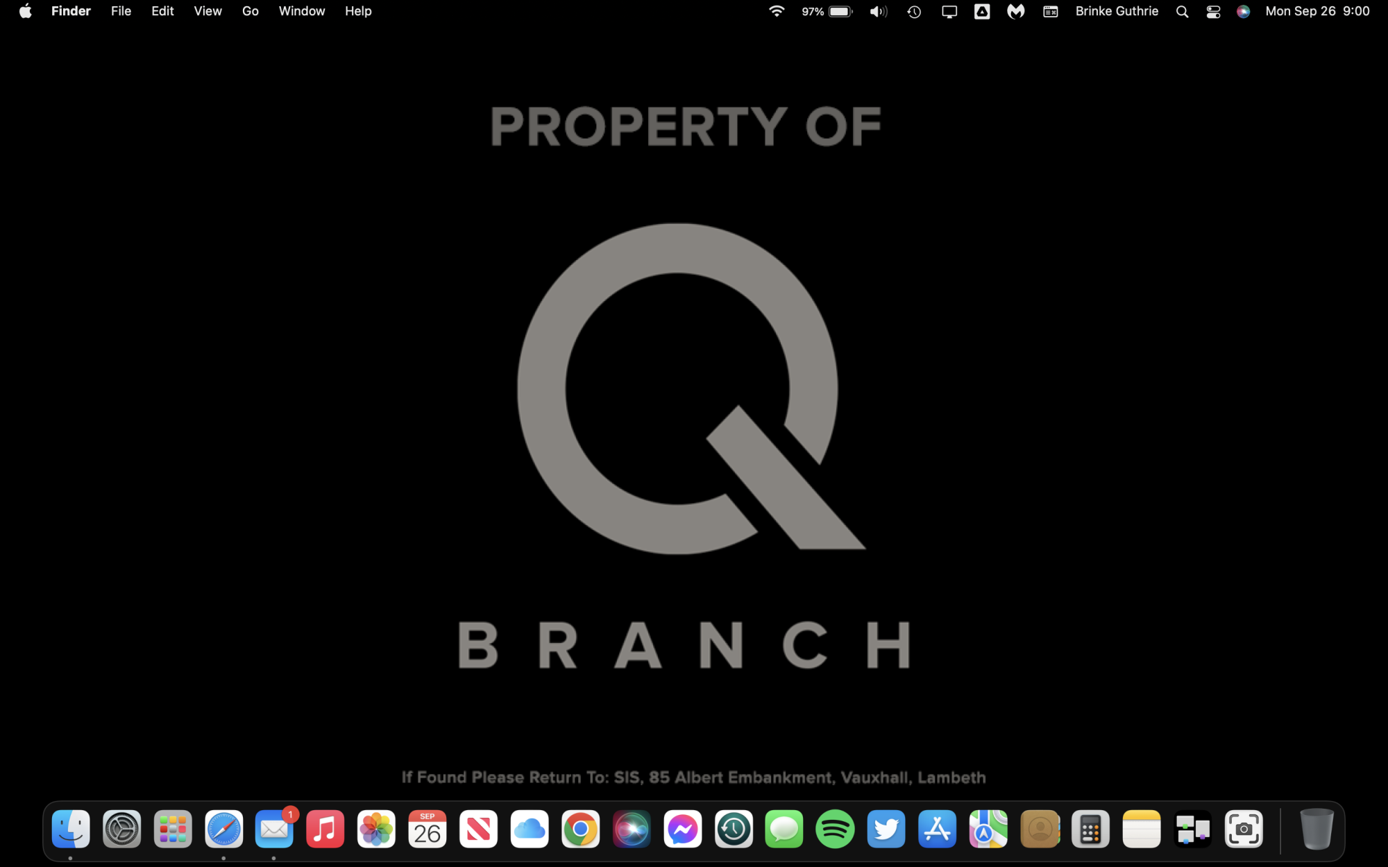Open the Window menu
Image resolution: width=1388 pixels, height=867 pixels.
pos(302,11)
